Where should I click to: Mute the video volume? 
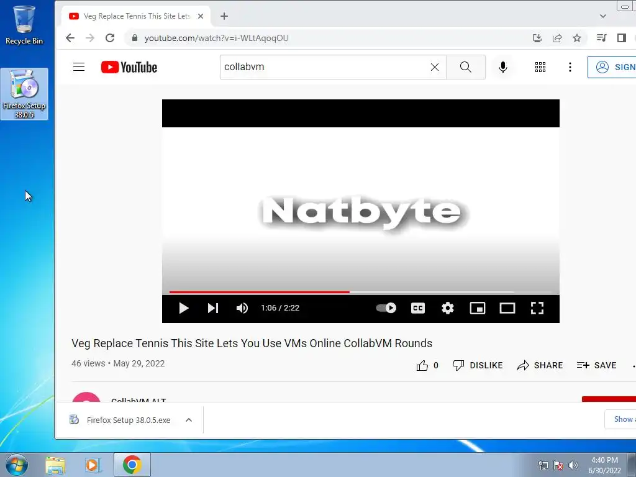tap(242, 308)
